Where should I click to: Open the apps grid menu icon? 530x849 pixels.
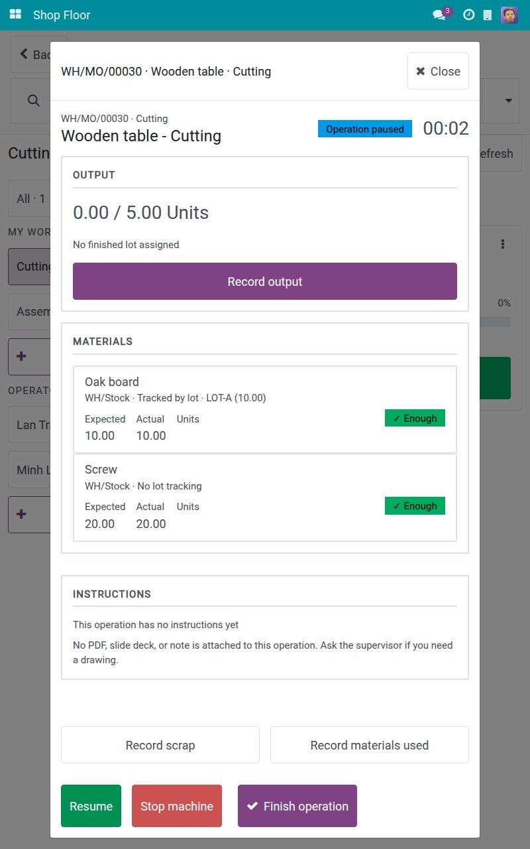point(16,15)
